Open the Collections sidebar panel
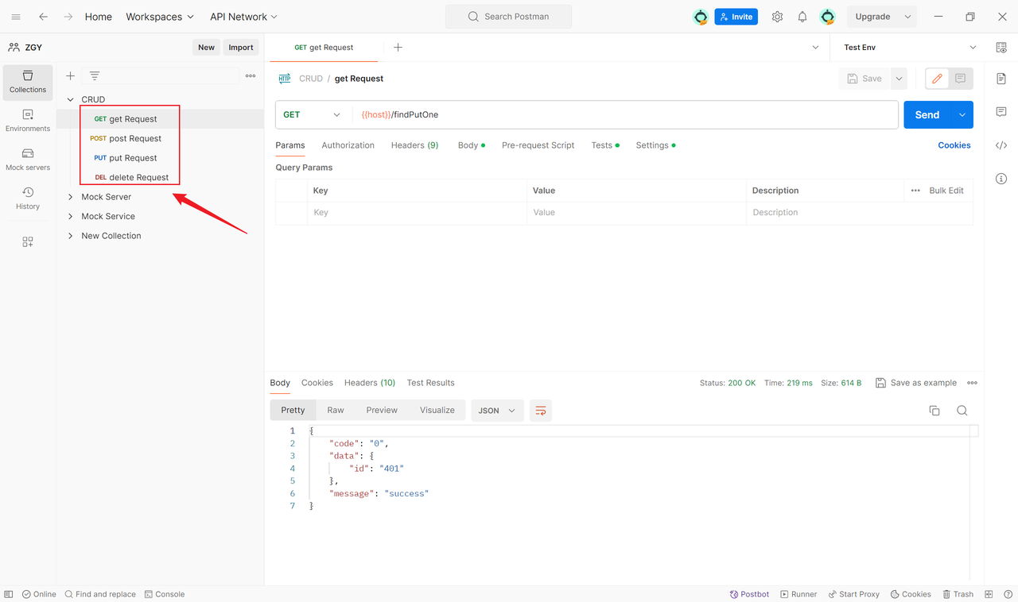The image size is (1018, 602). 28,82
